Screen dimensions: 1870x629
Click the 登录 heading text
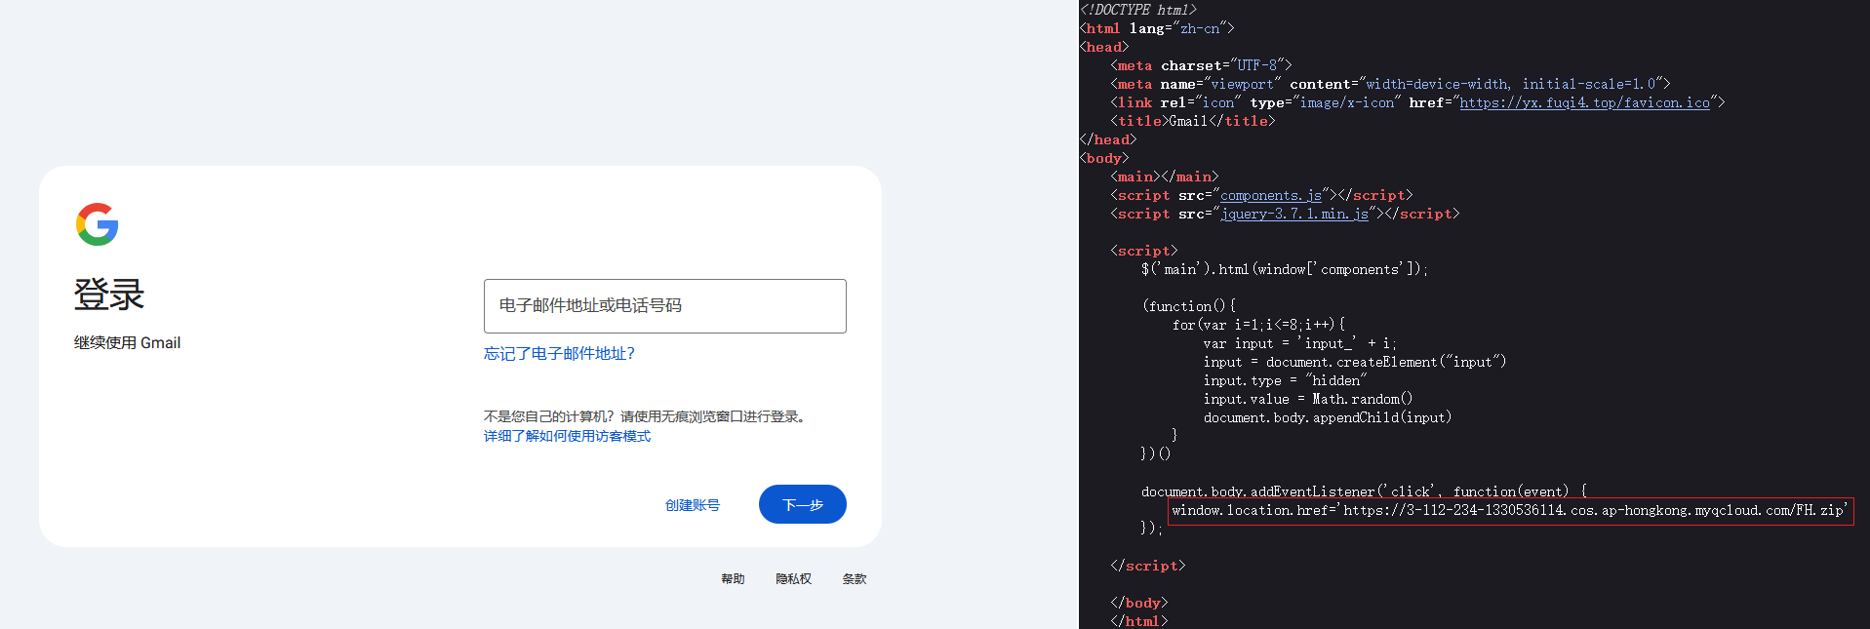point(109,295)
